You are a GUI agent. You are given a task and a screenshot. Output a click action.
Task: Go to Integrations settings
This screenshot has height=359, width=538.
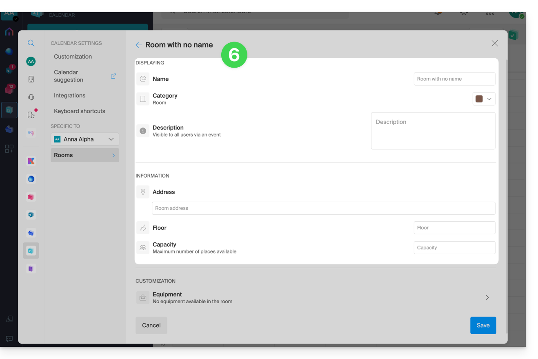pyautogui.click(x=69, y=95)
